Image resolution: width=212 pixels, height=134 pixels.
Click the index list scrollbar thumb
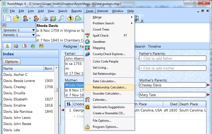coord(56,90)
